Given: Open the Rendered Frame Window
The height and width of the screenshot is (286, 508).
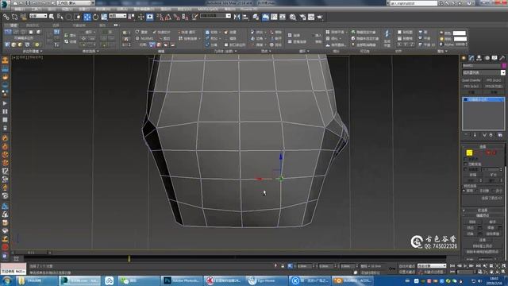Looking at the screenshot, I should 311,17.
